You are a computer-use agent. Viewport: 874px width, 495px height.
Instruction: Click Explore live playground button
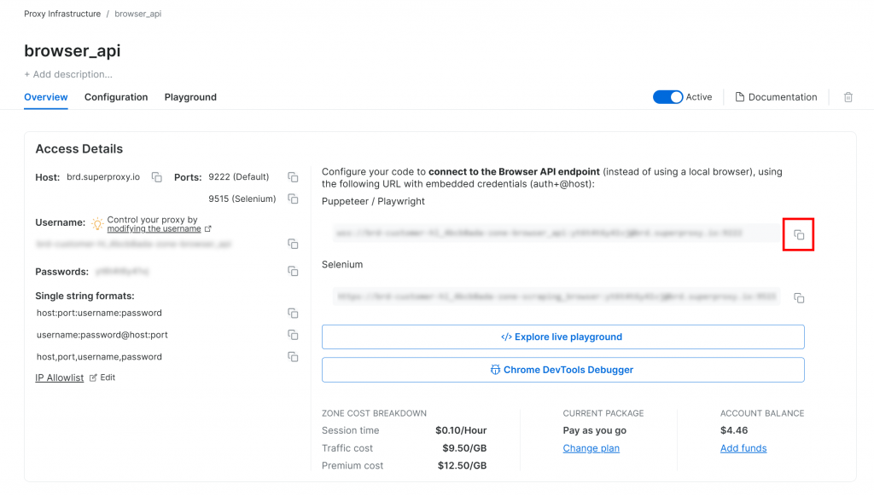click(562, 337)
